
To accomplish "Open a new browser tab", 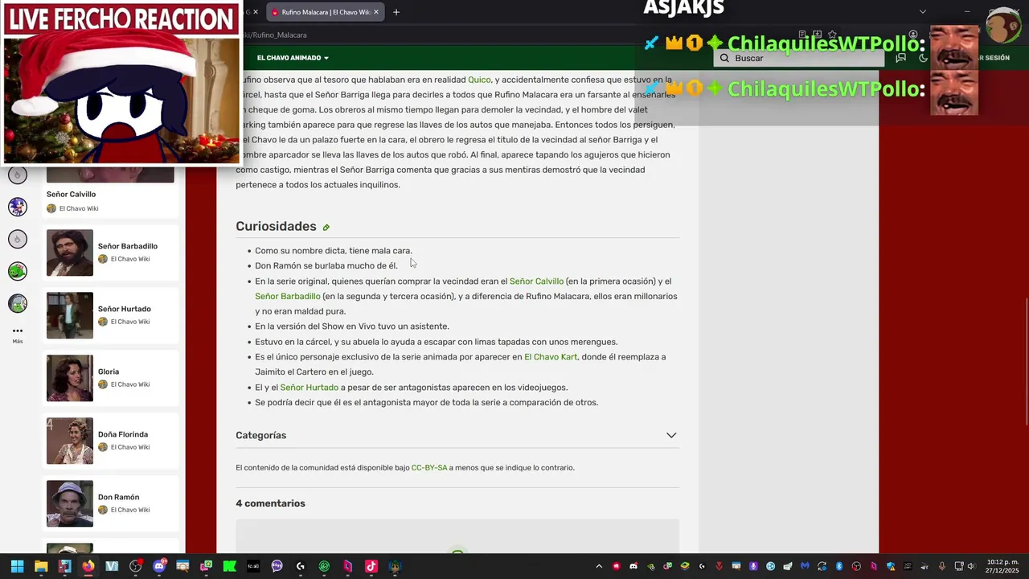I will (x=396, y=12).
